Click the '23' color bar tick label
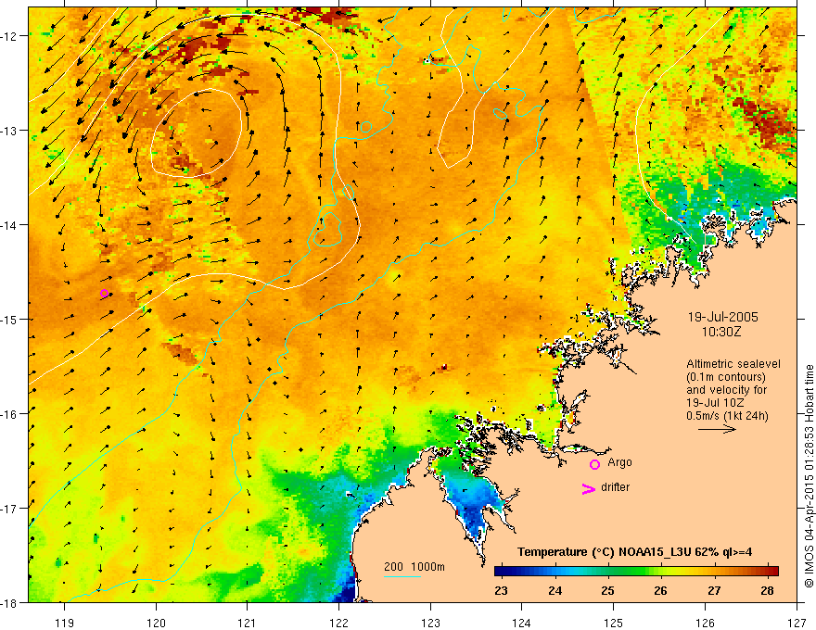The width and height of the screenshot is (816, 630). [x=501, y=590]
